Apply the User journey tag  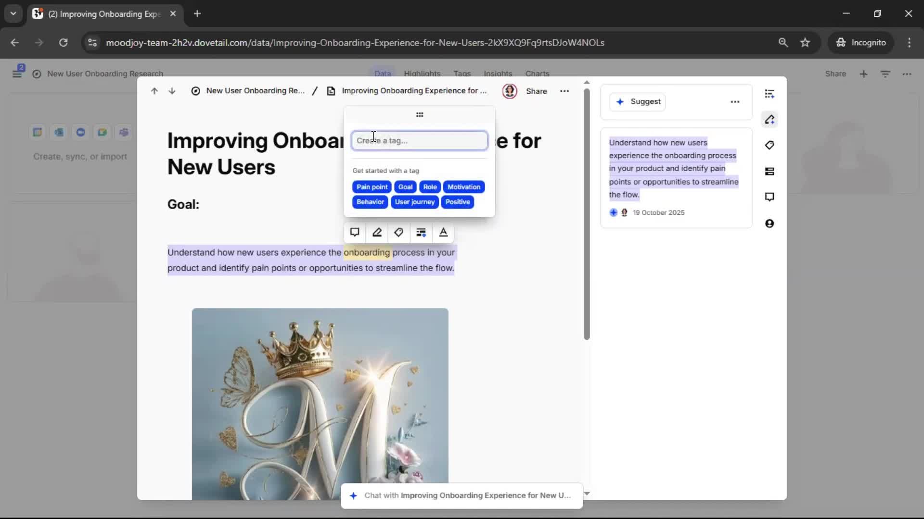click(x=414, y=202)
